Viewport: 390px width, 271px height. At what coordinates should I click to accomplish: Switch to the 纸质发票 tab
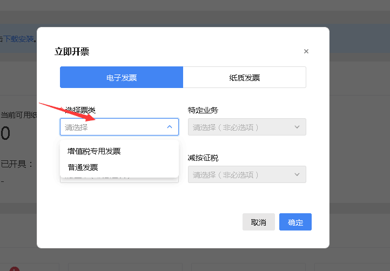click(245, 77)
